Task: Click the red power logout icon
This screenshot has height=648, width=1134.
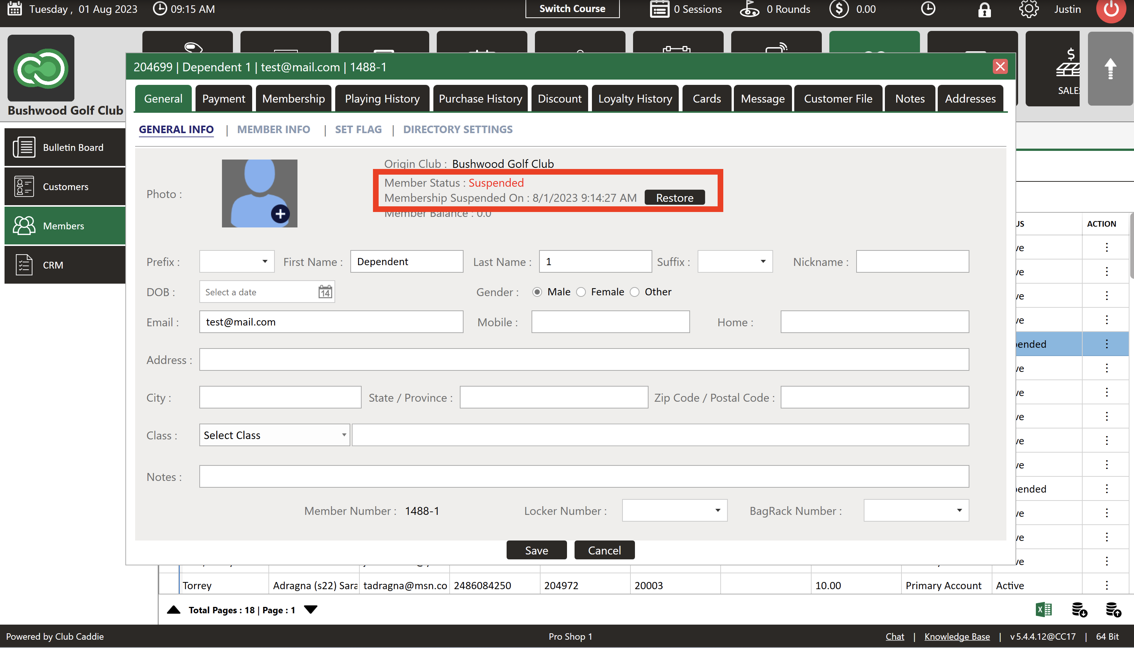Action: click(x=1111, y=9)
